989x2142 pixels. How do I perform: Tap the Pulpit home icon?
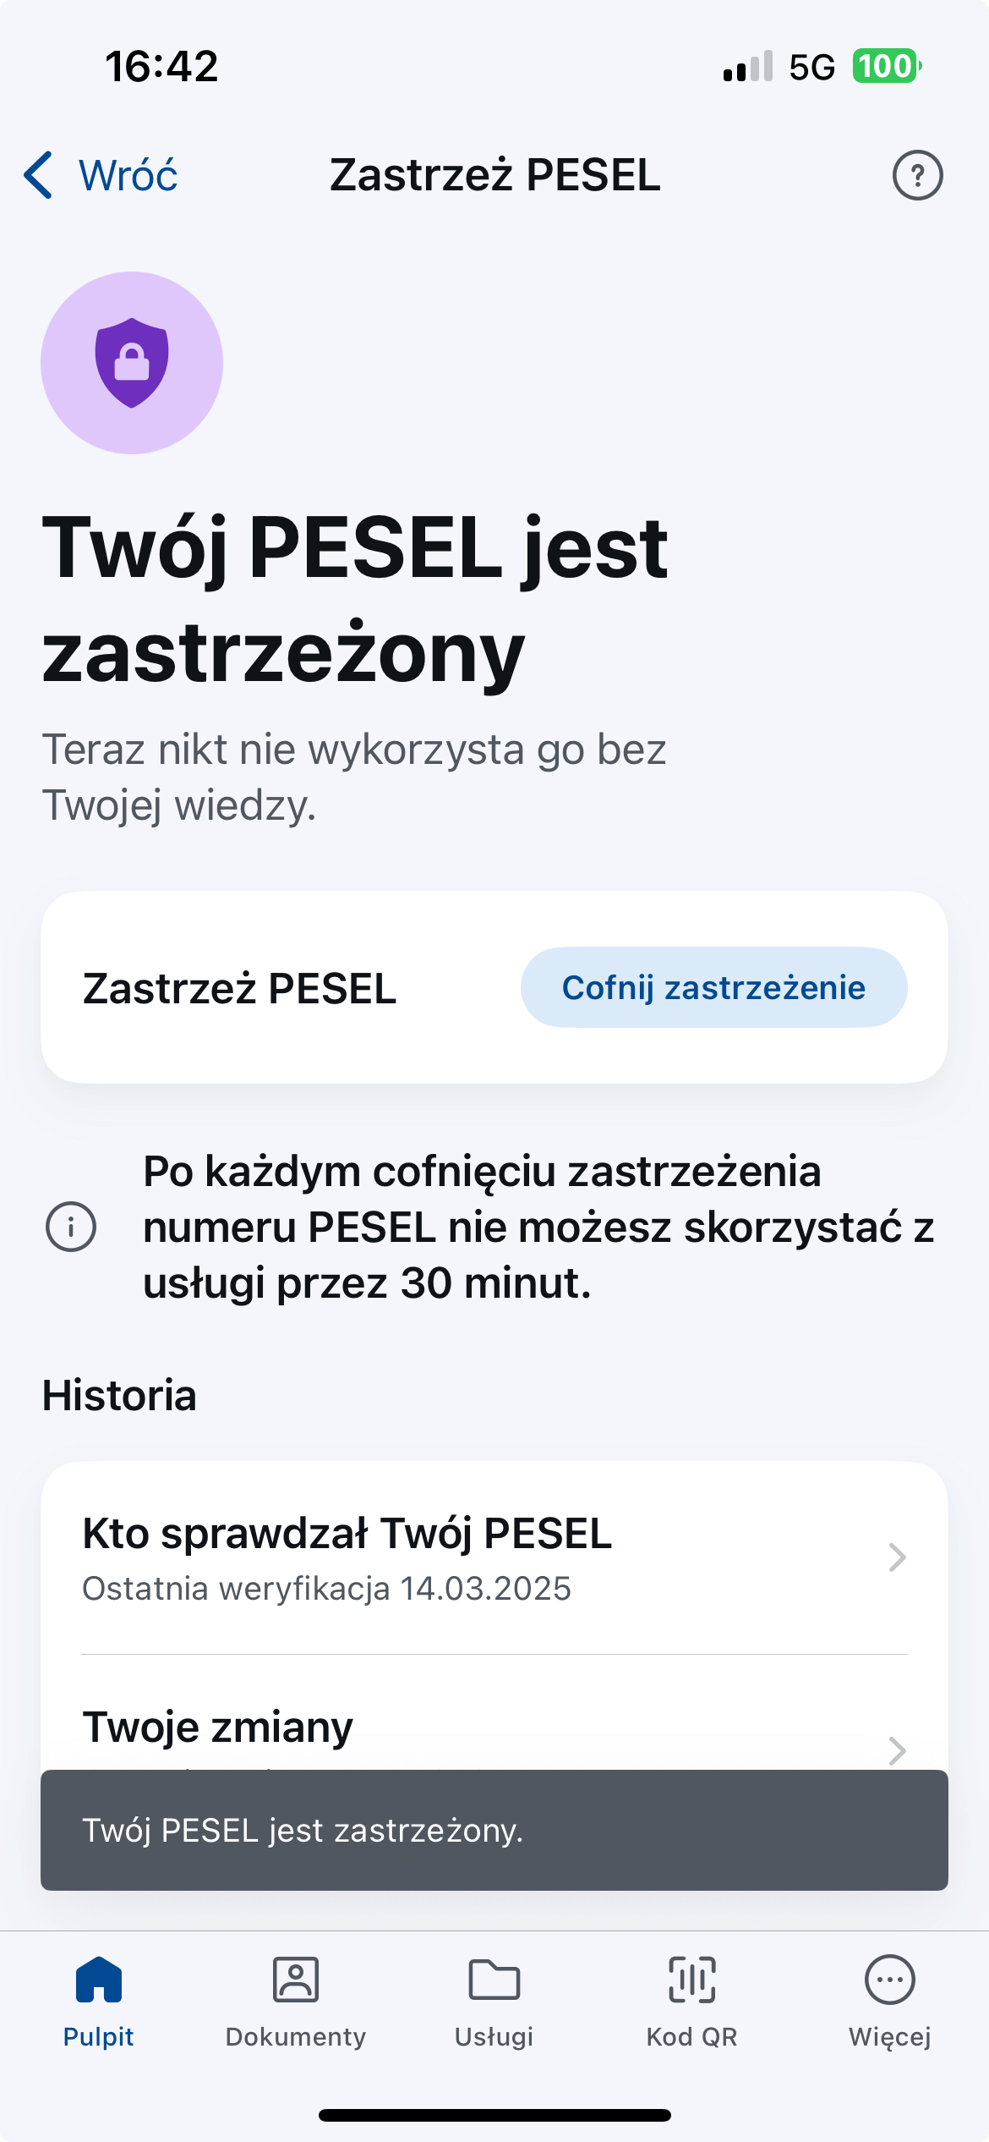99,1980
